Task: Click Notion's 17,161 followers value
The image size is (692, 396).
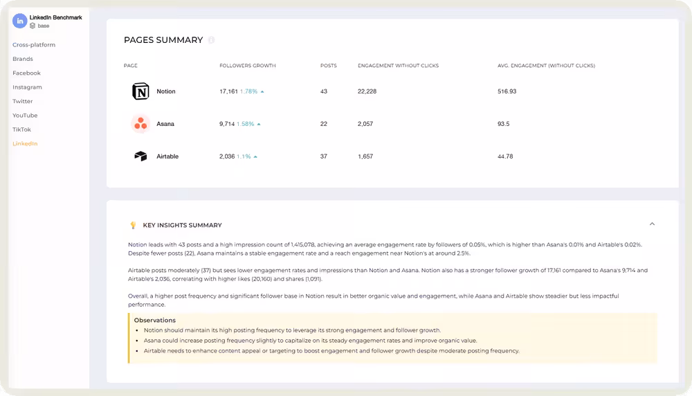Action: pos(228,91)
